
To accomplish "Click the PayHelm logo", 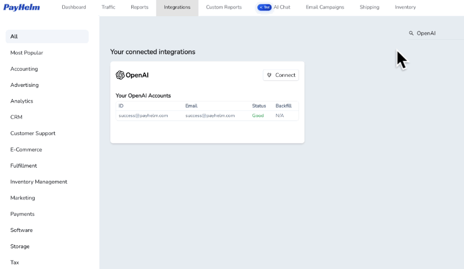I will pyautogui.click(x=22, y=7).
